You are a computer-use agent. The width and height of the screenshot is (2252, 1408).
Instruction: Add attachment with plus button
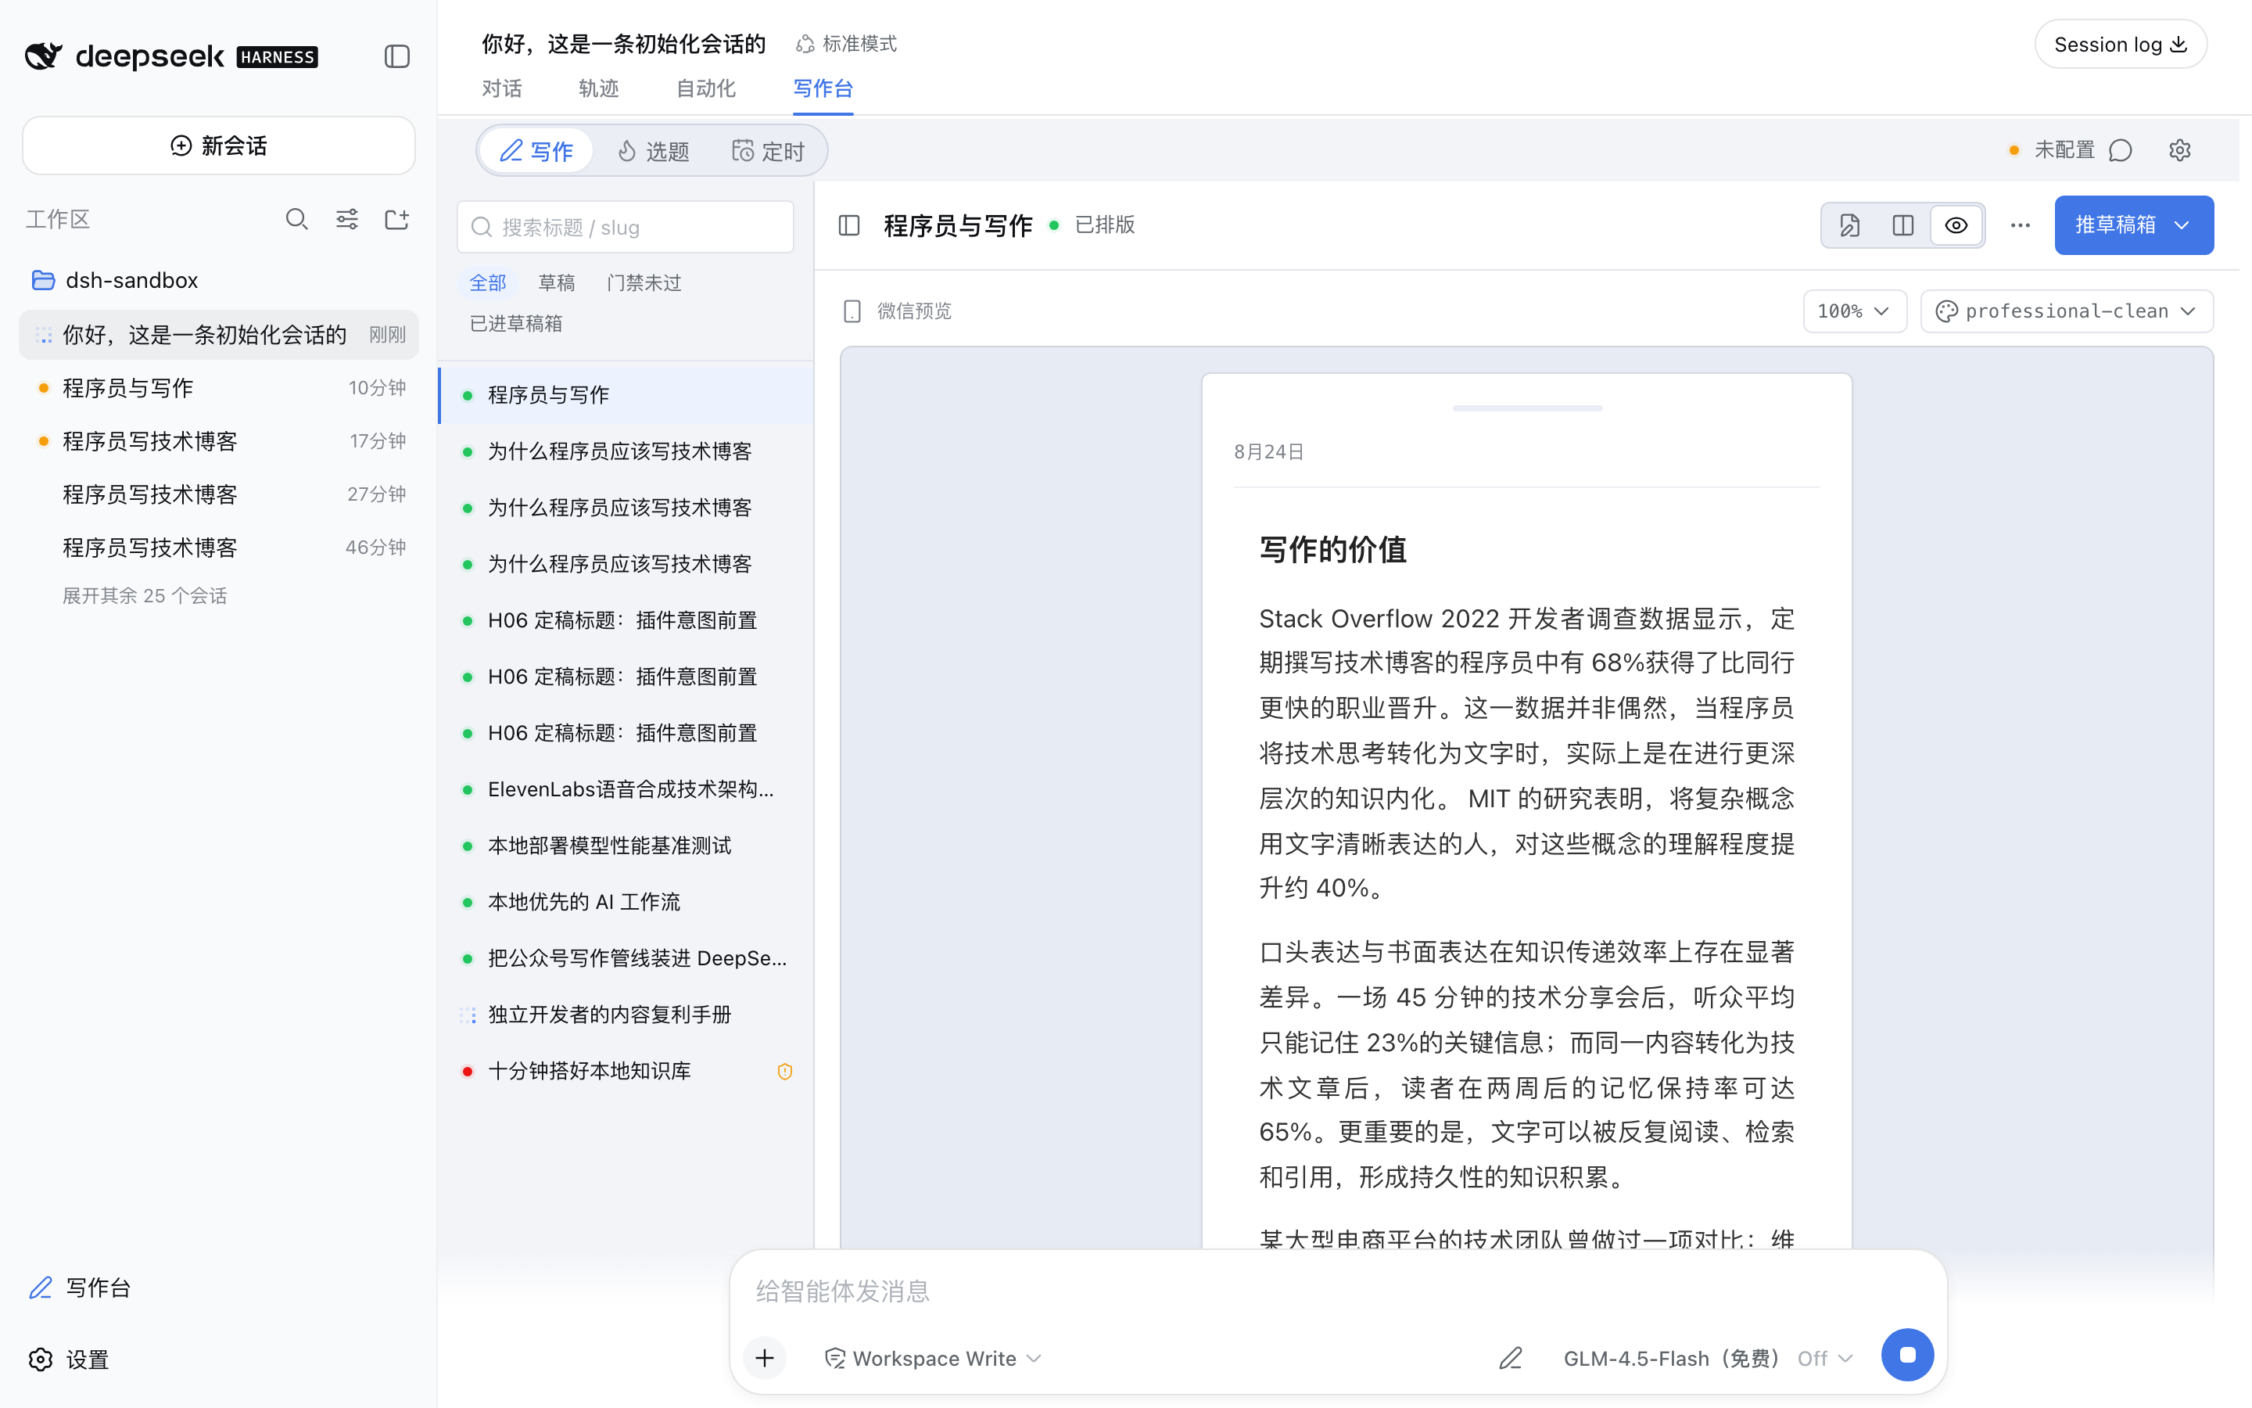click(x=765, y=1358)
